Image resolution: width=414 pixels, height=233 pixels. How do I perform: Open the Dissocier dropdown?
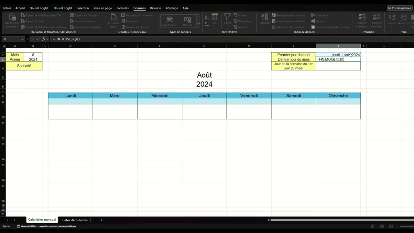(x=403, y=21)
